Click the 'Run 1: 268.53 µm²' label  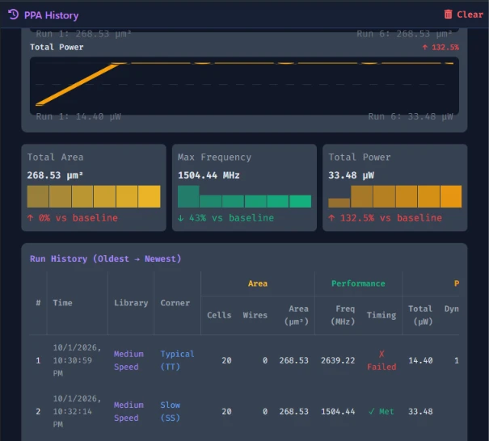point(83,34)
